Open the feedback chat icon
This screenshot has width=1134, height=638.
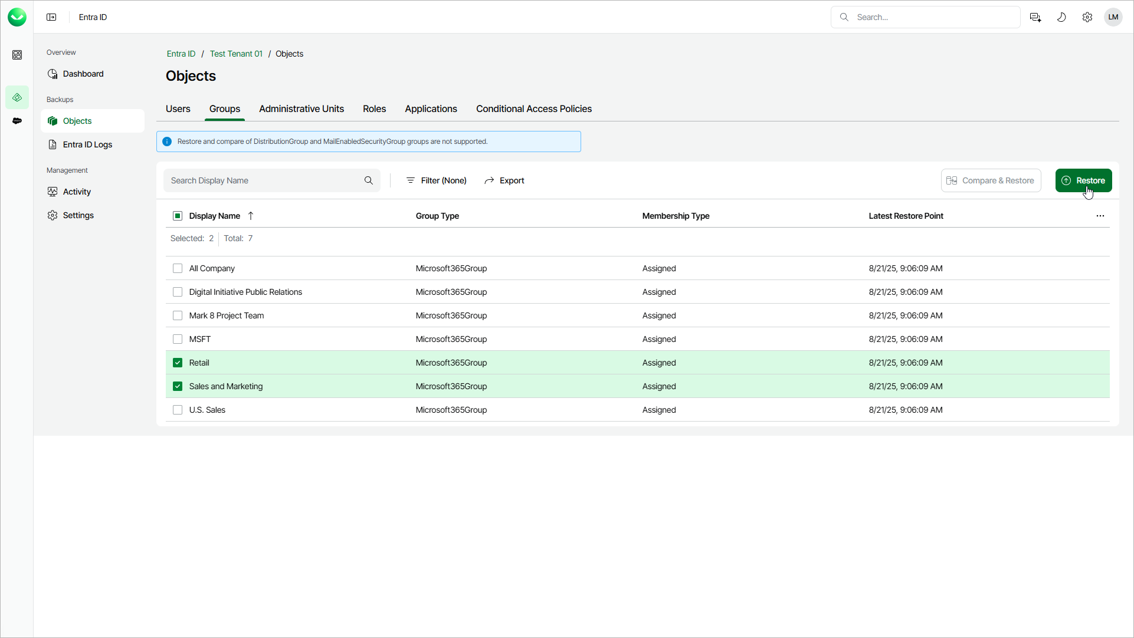tap(1035, 17)
